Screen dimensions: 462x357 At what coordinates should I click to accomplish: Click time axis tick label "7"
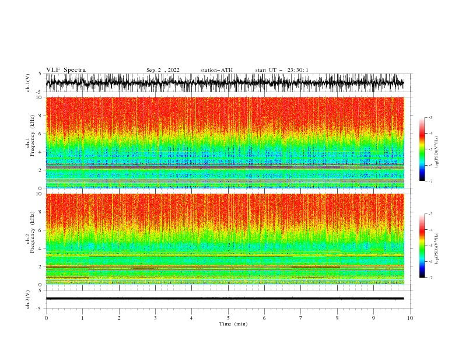coord(301,318)
